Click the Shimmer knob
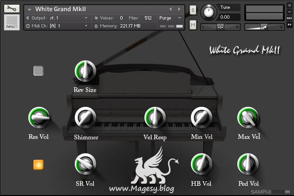 point(85,118)
